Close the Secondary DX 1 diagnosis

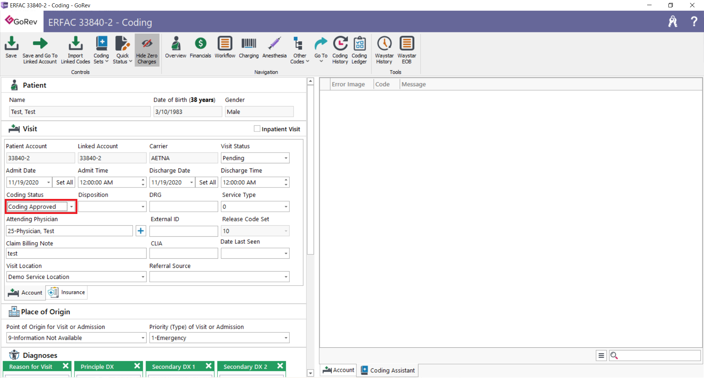[x=209, y=366]
